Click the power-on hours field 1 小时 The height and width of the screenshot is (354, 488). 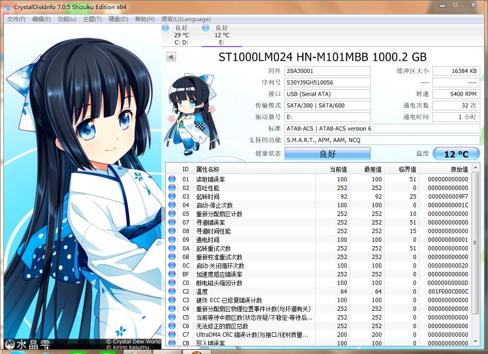point(456,117)
